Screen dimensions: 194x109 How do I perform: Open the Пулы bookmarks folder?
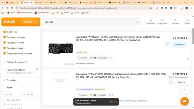(55, 13)
